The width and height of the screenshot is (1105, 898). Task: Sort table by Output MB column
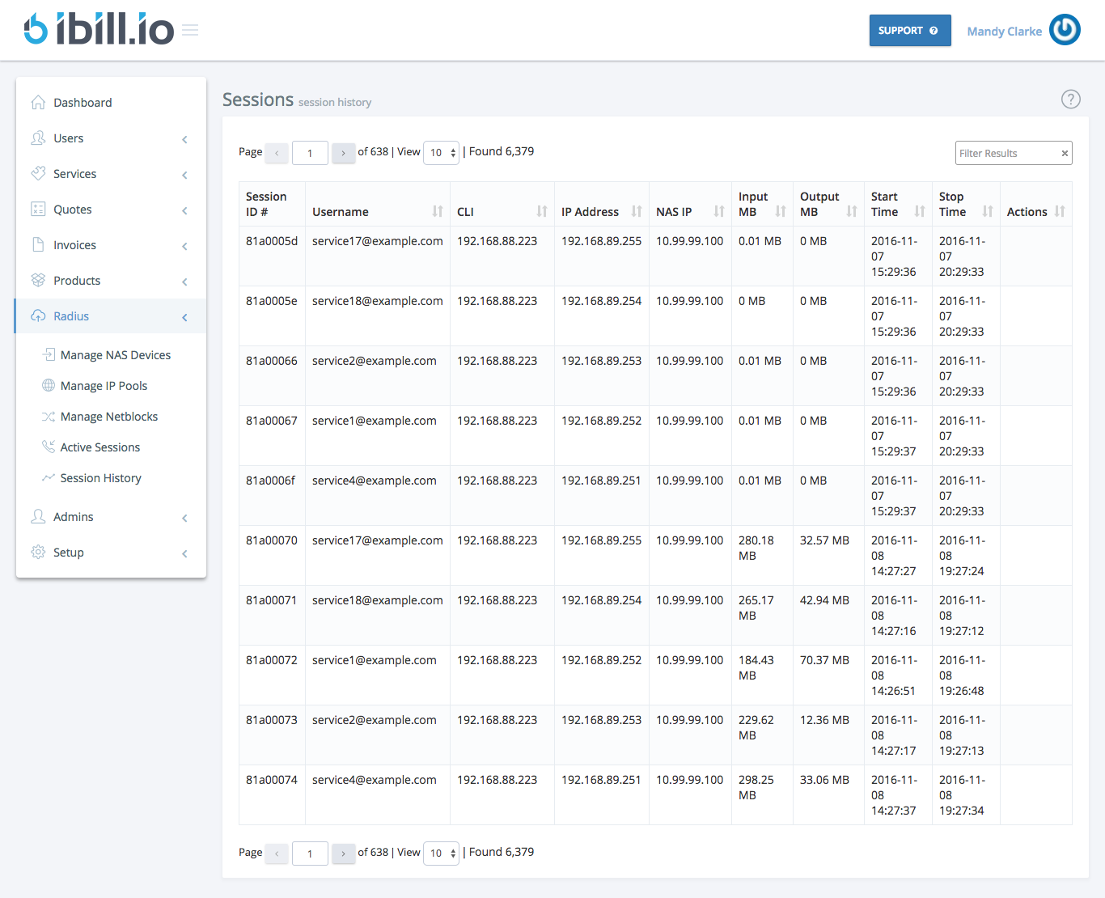(x=852, y=211)
